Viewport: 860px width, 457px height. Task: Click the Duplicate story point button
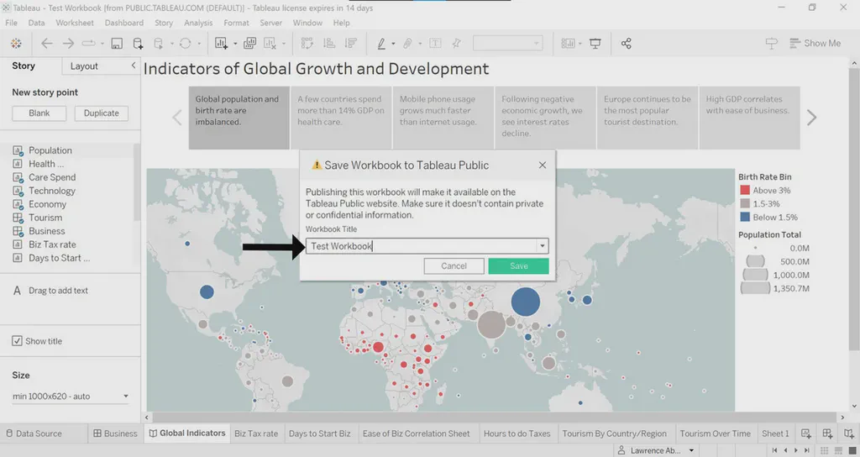pos(102,113)
